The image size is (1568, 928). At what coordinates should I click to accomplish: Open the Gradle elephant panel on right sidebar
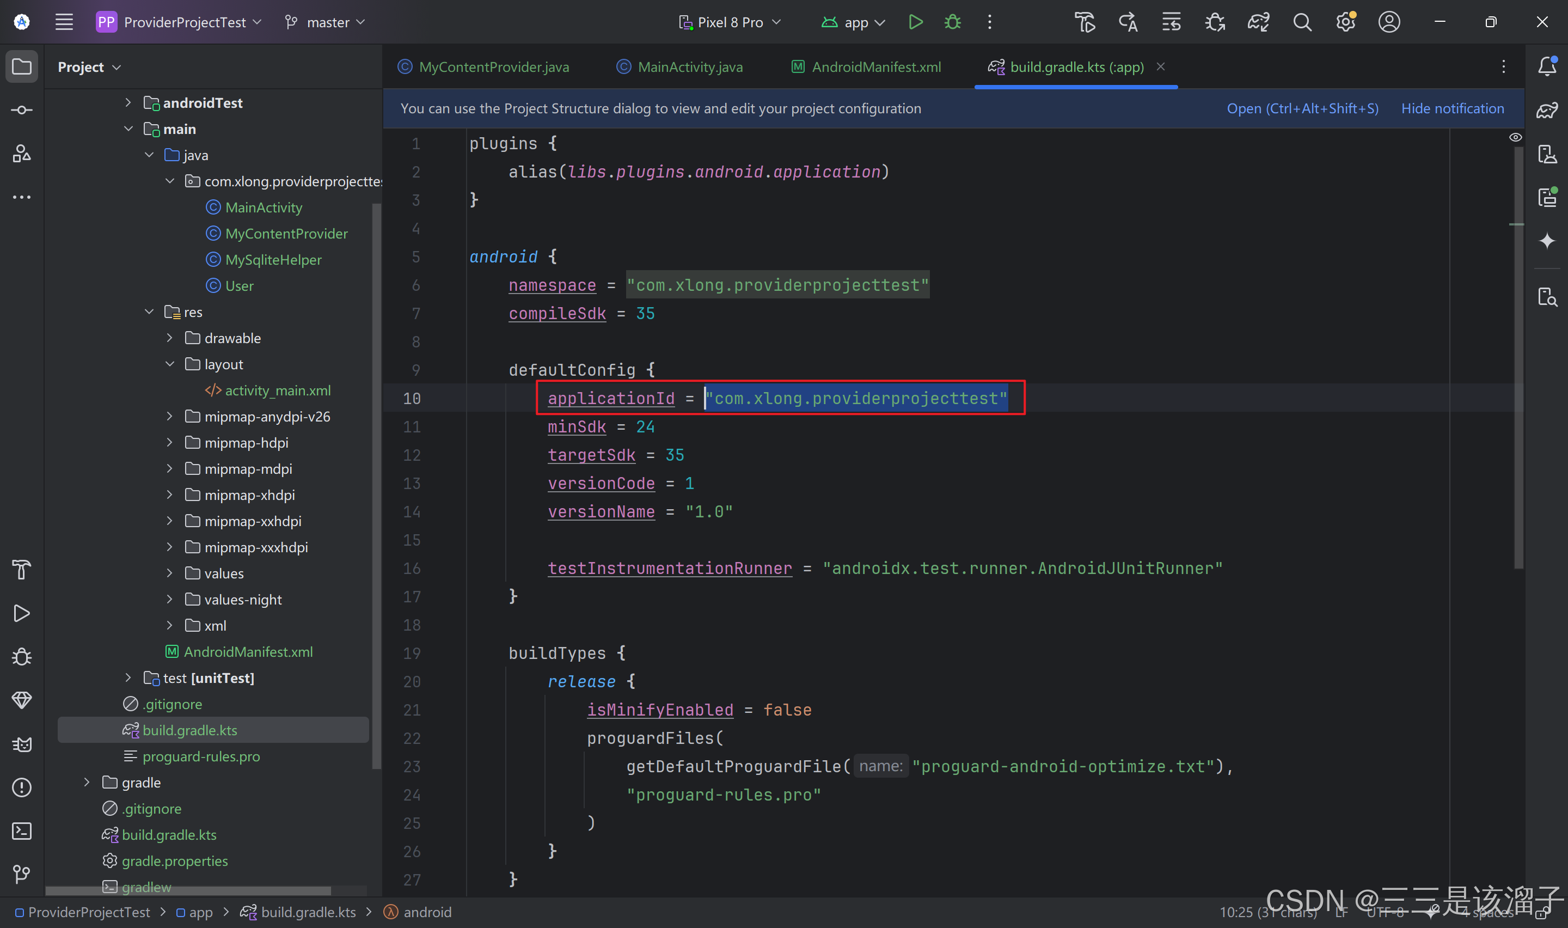tap(1547, 110)
